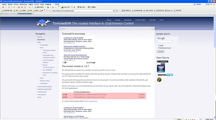Click the Google search input field

(x=165, y=41)
